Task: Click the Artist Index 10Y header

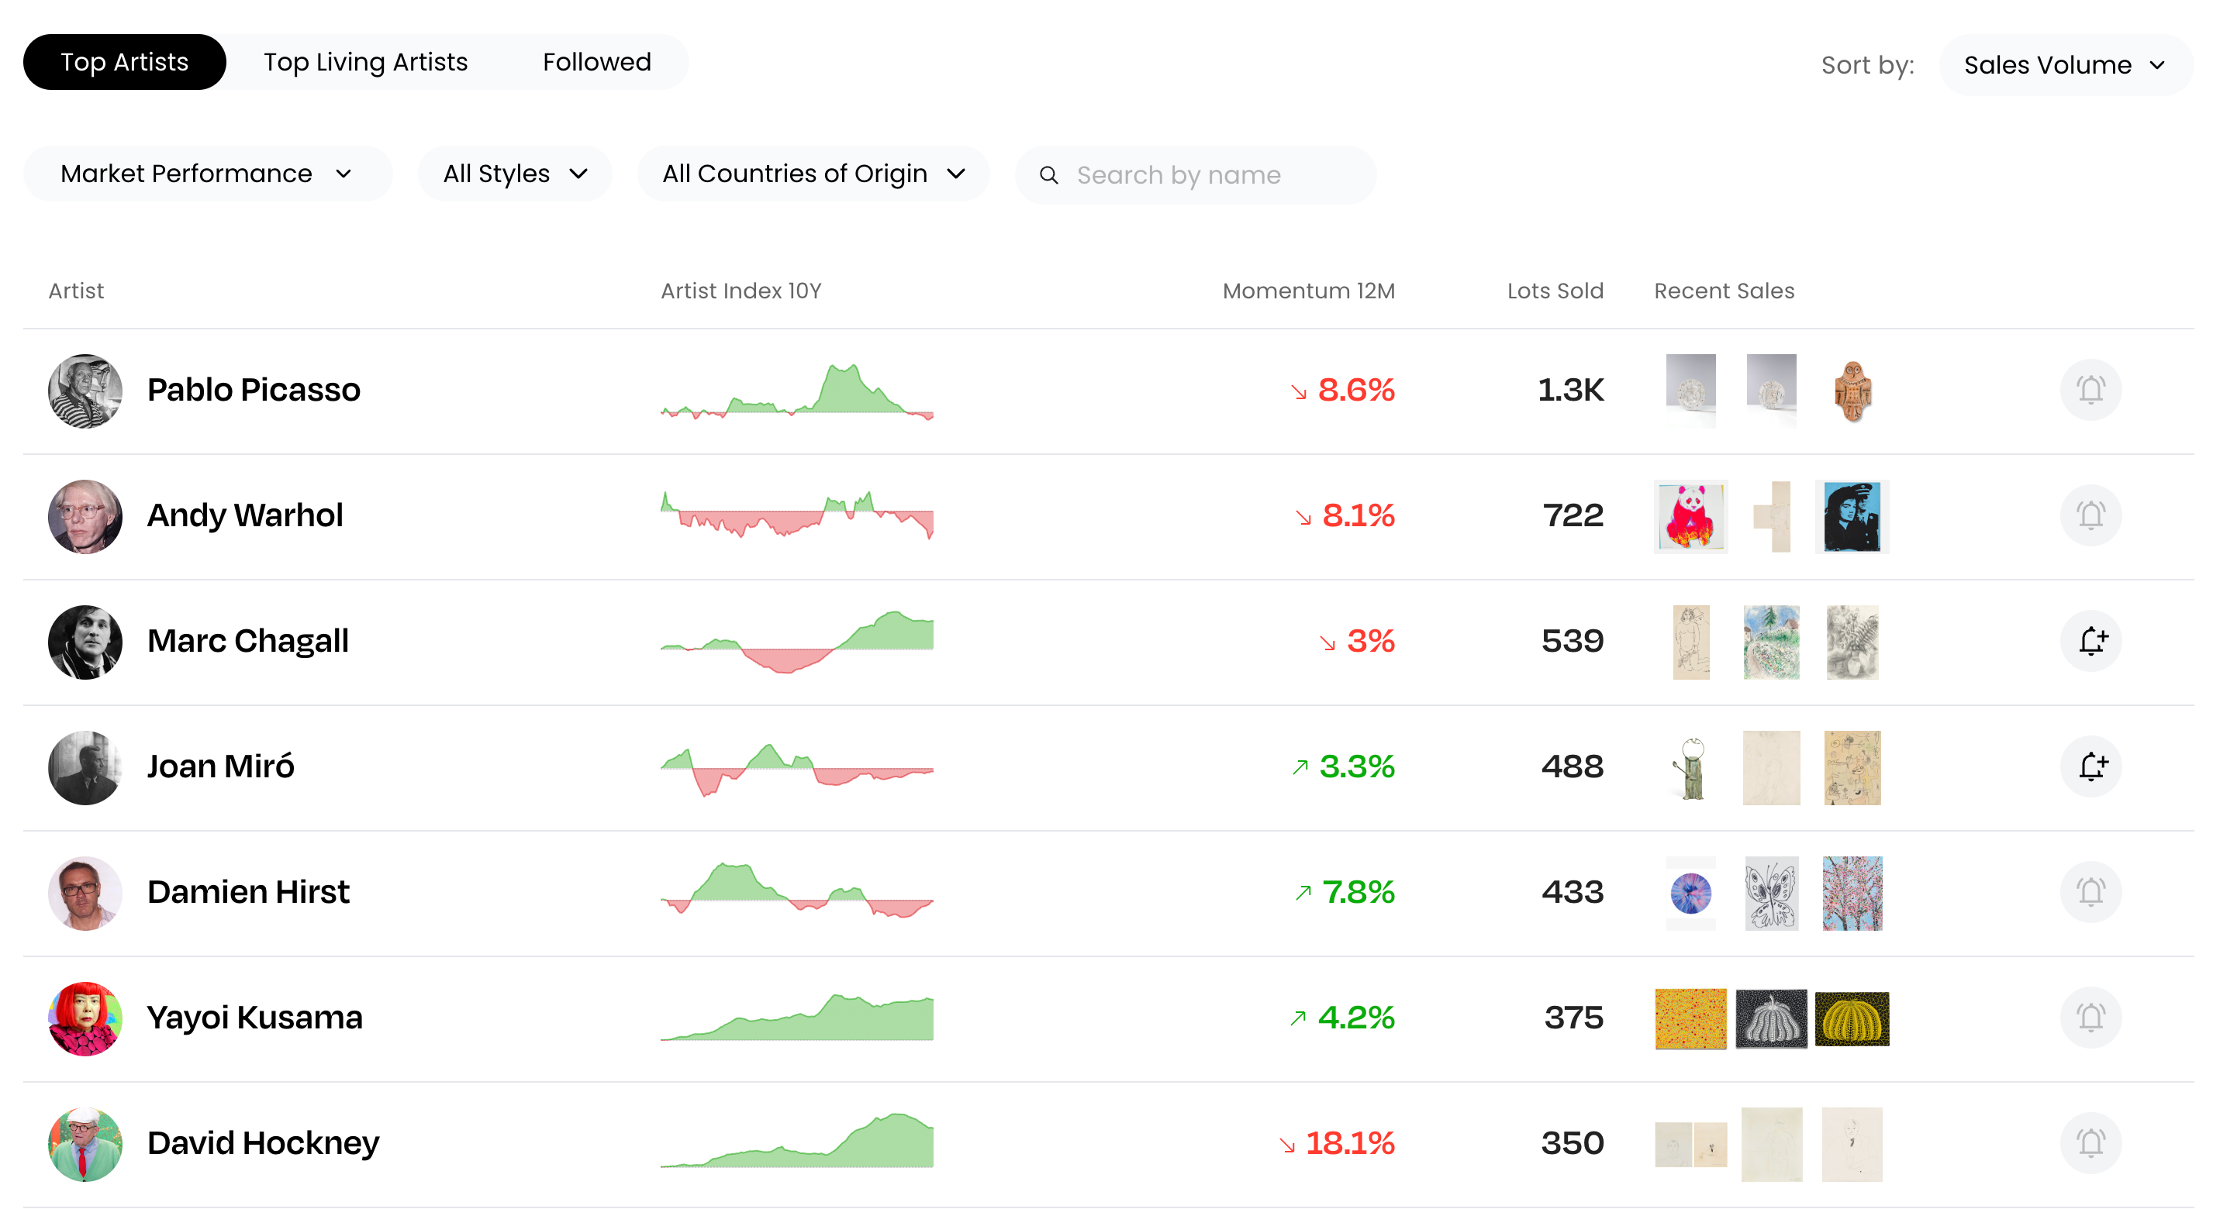Action: pyautogui.click(x=741, y=291)
